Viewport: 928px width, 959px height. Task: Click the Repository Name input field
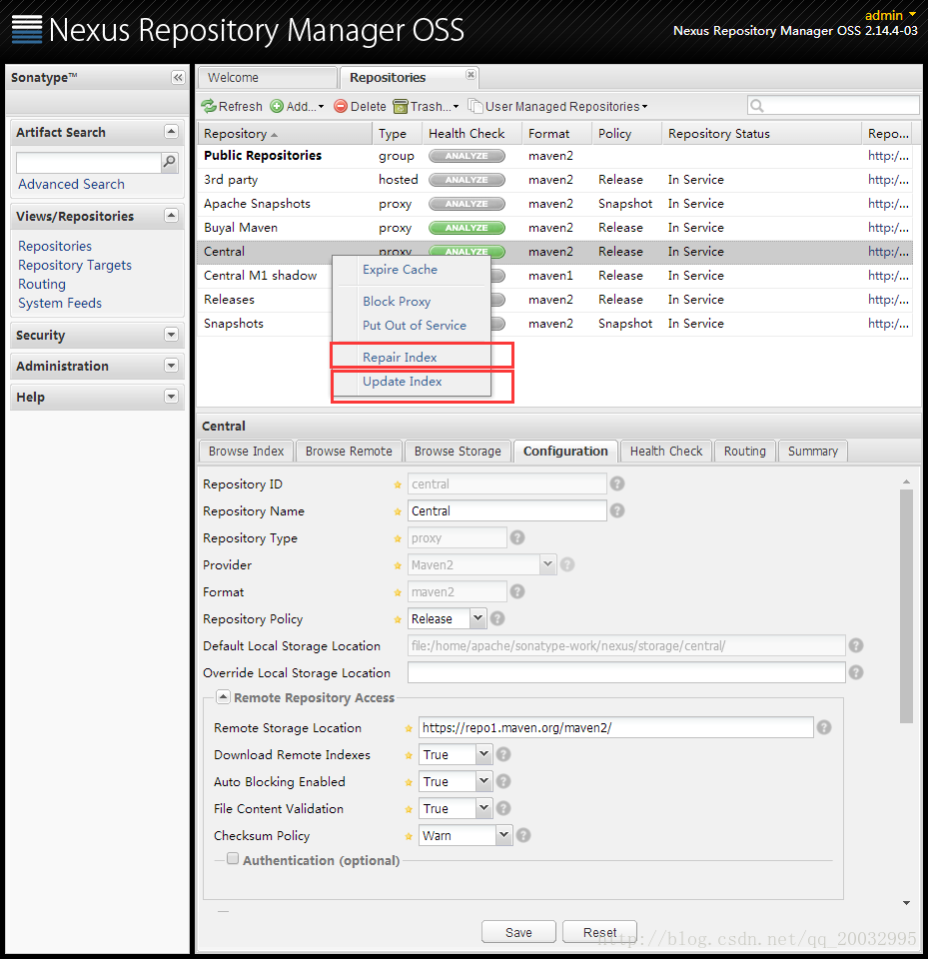coord(507,510)
